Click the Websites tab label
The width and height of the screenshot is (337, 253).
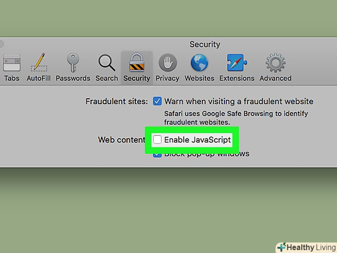199,78
